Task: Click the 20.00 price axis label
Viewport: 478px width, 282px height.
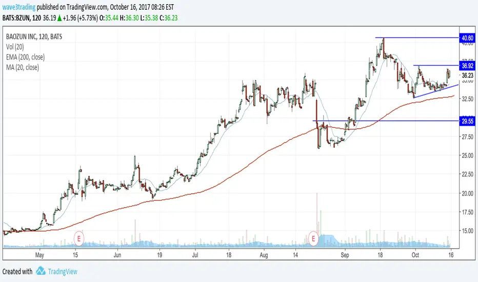Action: pos(467,193)
